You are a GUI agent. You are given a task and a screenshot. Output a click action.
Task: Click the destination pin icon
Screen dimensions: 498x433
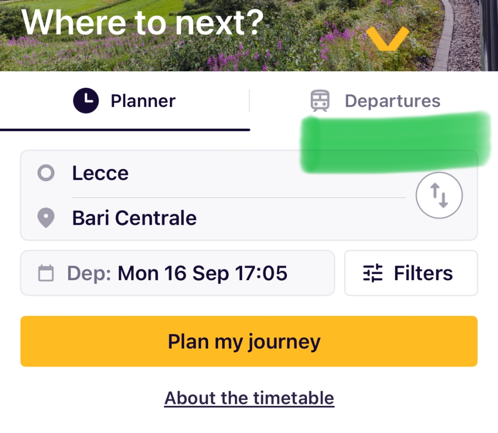46,218
